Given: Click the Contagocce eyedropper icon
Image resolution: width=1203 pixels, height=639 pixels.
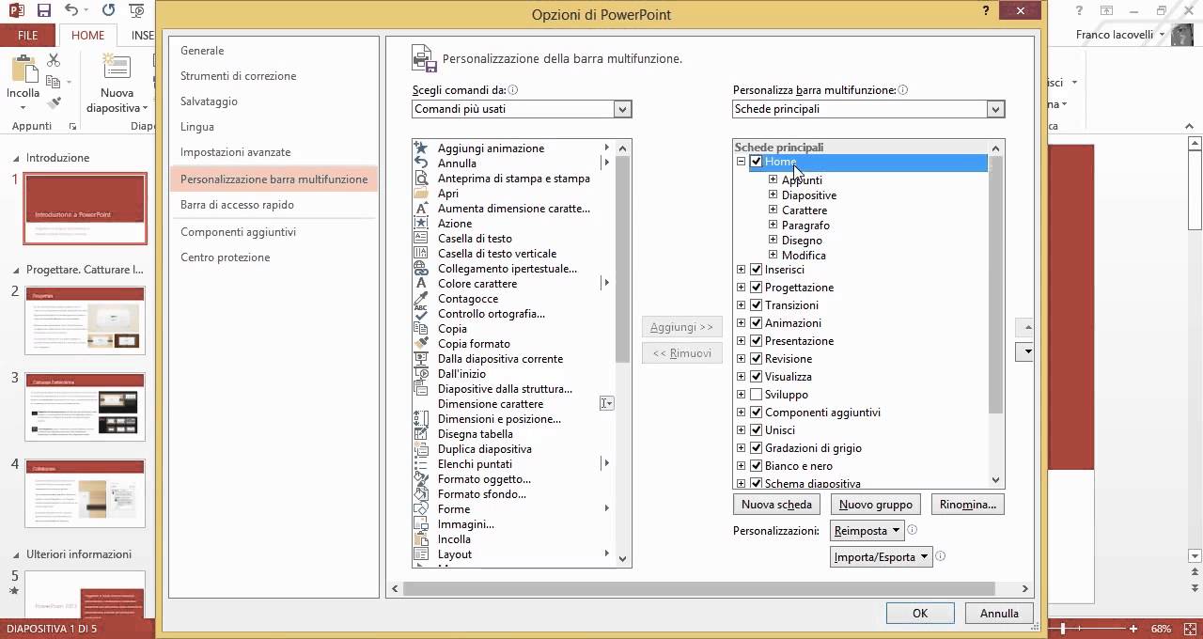Looking at the screenshot, I should click(421, 299).
